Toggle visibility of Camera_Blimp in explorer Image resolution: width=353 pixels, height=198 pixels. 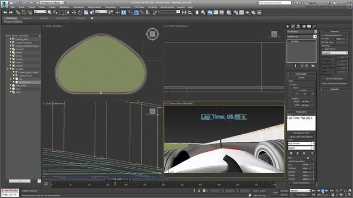(x=10, y=39)
